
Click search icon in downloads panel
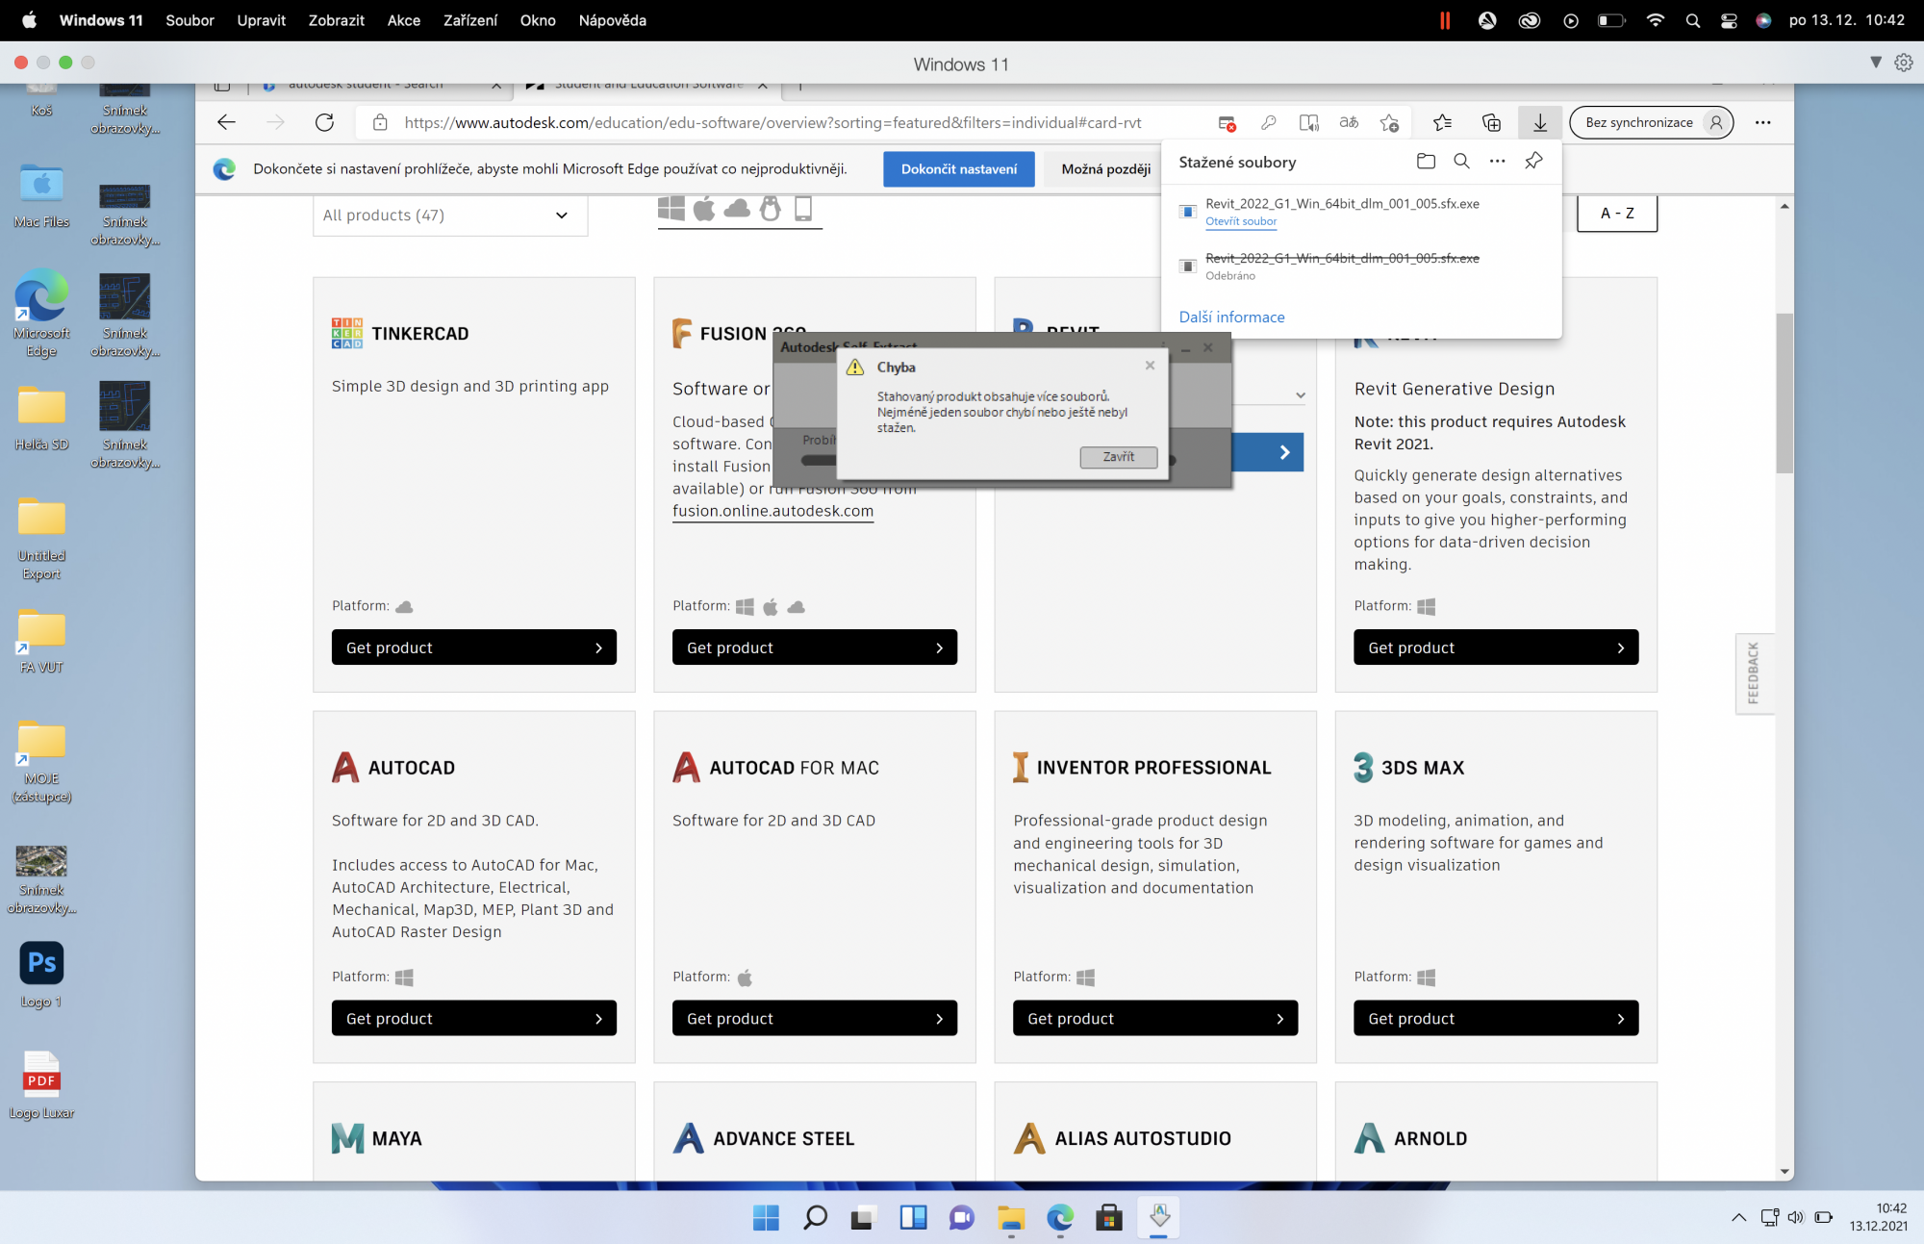coord(1461,162)
